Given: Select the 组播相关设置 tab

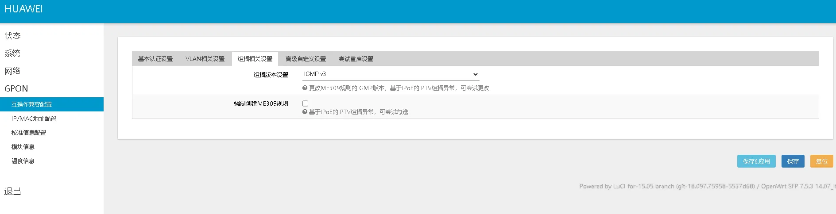Looking at the screenshot, I should [x=255, y=59].
